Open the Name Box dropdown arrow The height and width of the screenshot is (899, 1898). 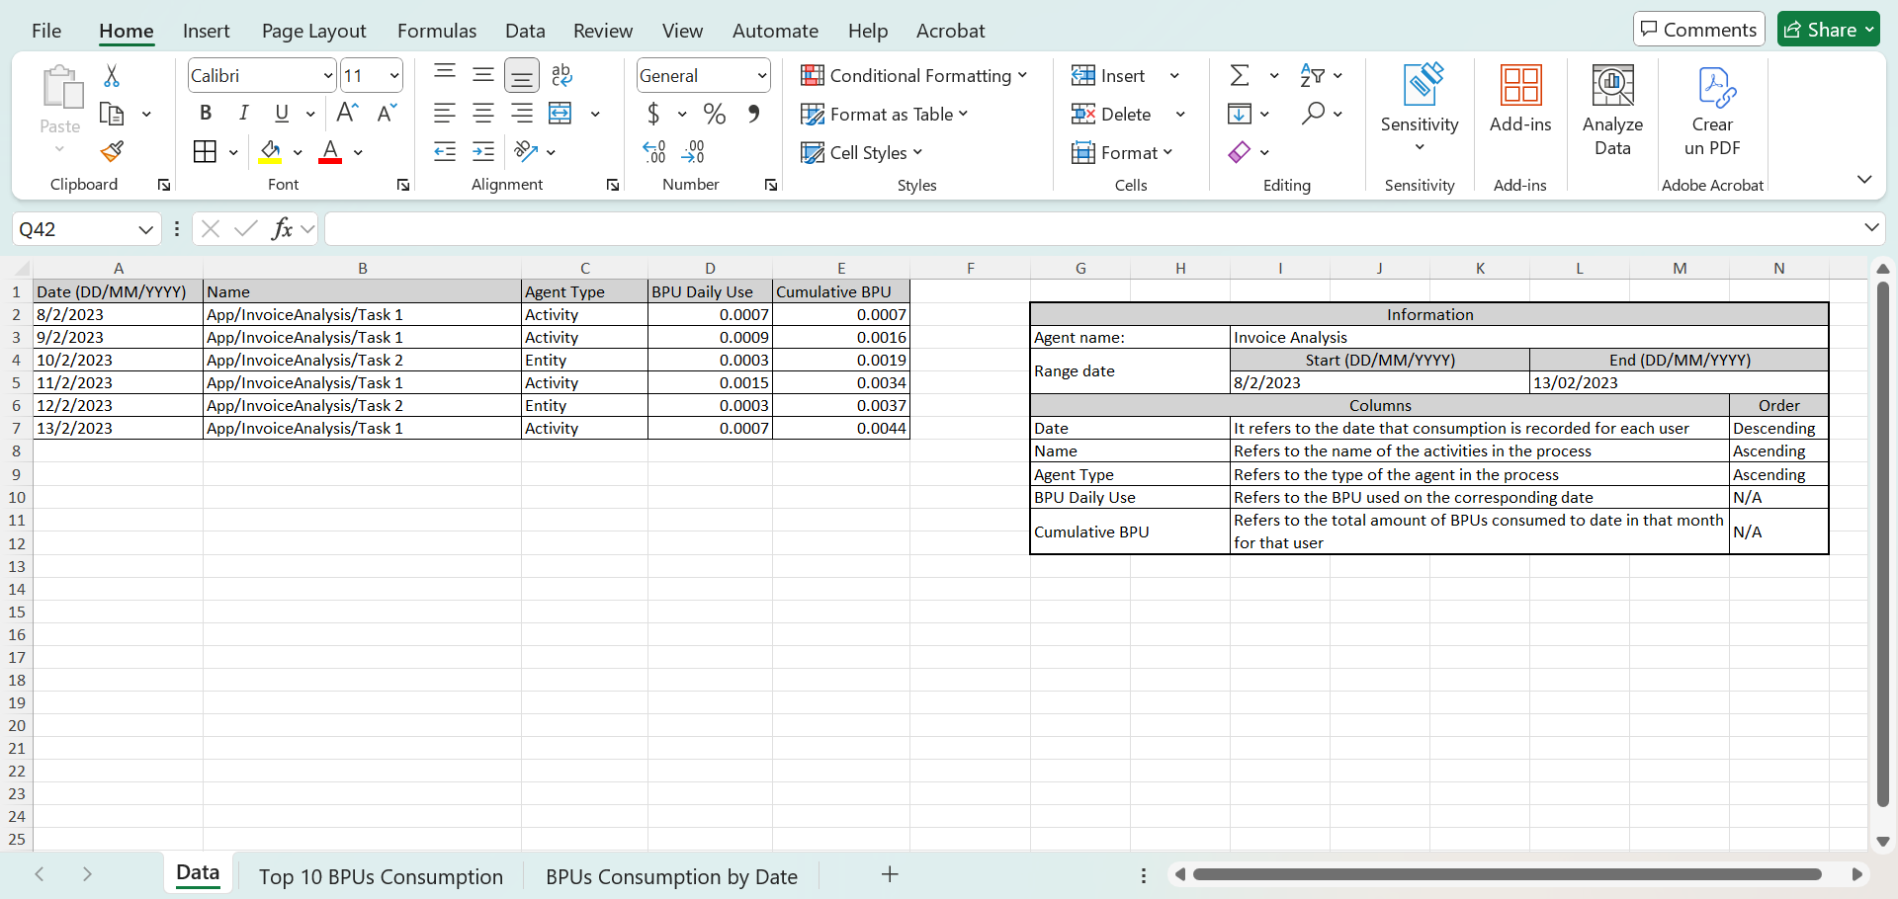tap(145, 229)
